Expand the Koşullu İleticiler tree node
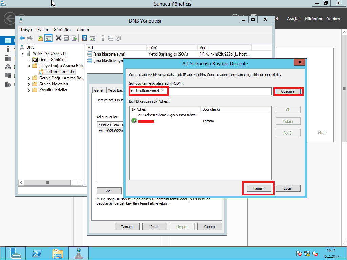The width and height of the screenshot is (347, 260). pos(29,90)
